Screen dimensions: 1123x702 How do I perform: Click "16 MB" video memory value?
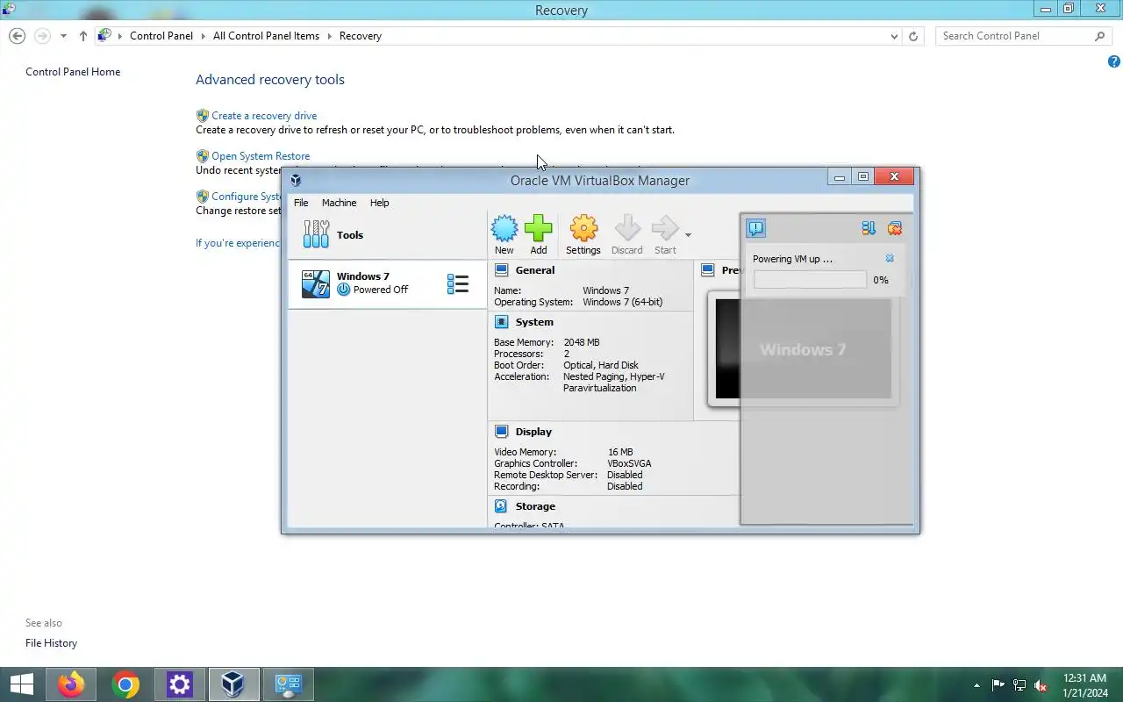tap(620, 452)
